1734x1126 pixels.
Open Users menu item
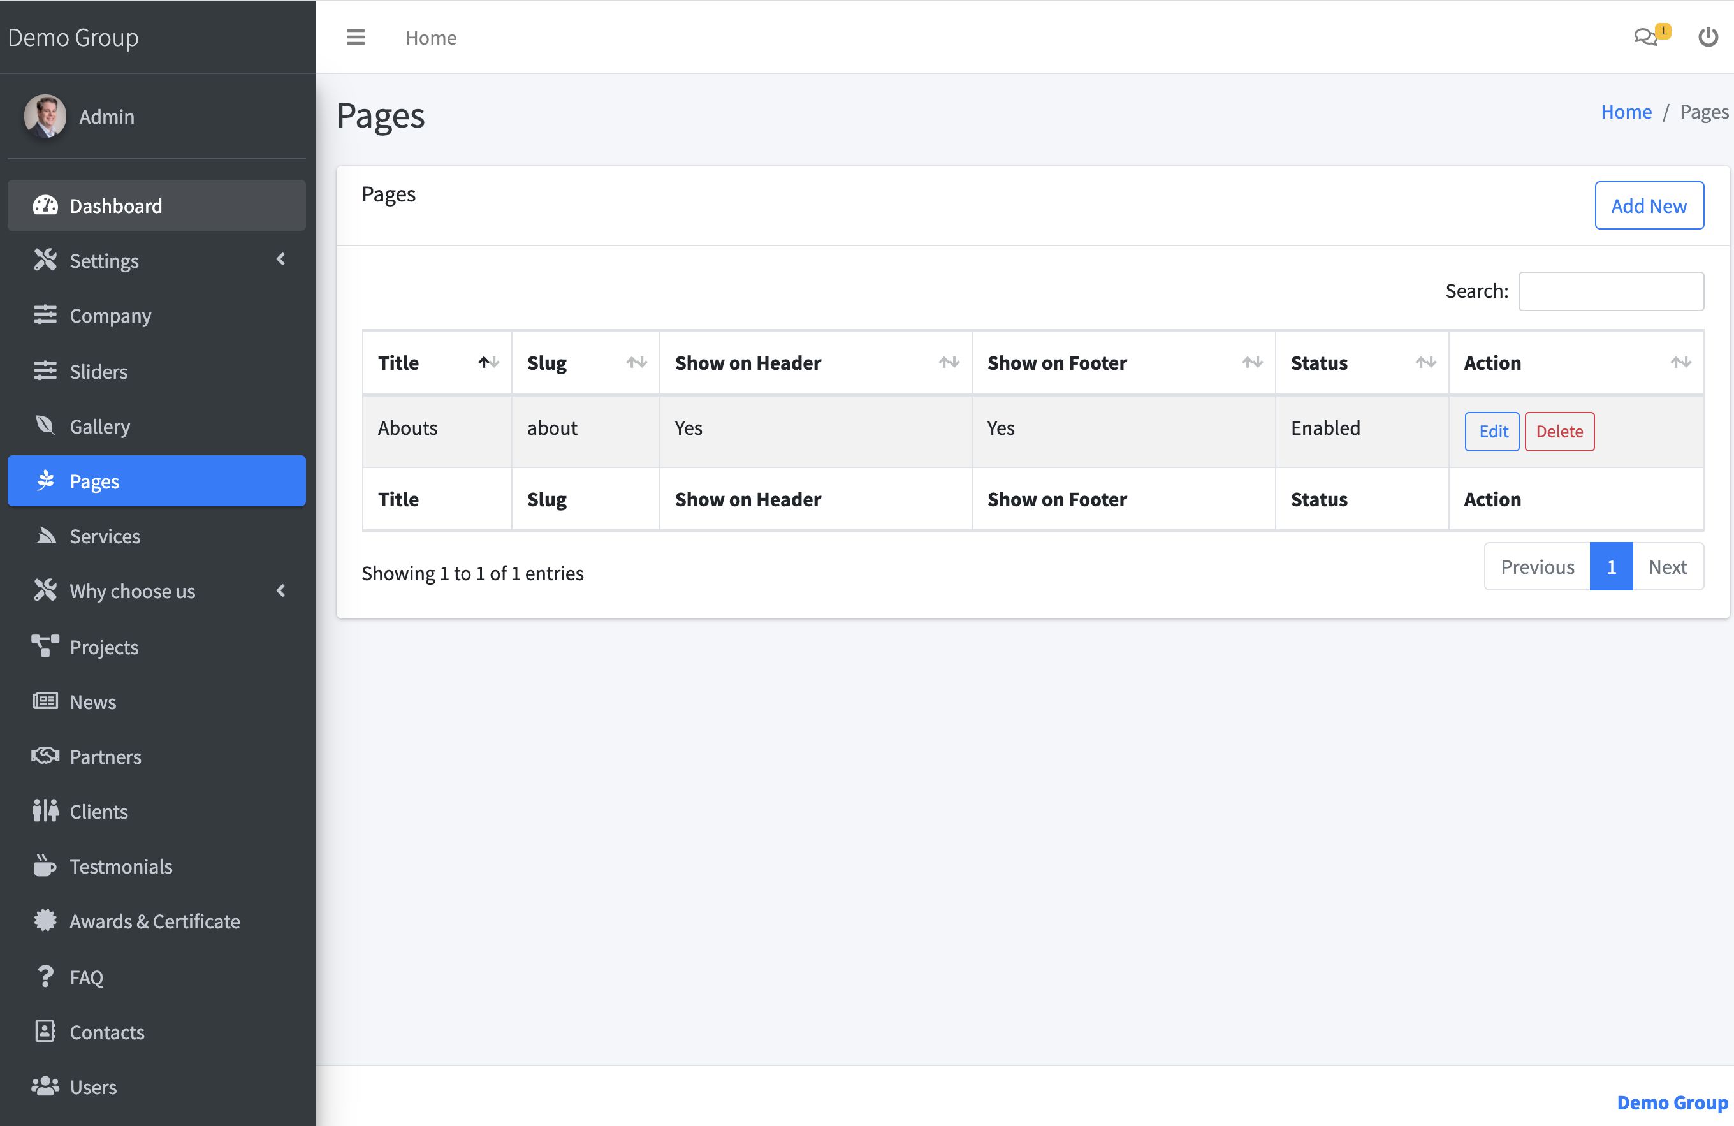tap(157, 1087)
